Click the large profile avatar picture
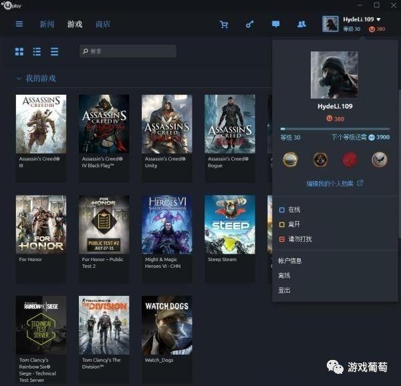Viewport: 401px width, 386px height. [x=334, y=75]
